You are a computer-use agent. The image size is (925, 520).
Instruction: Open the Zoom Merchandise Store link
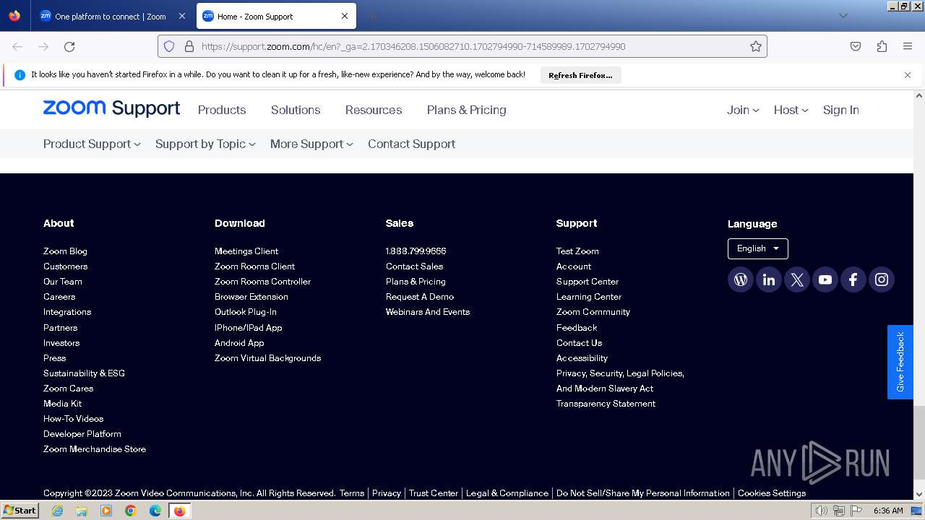pos(95,448)
